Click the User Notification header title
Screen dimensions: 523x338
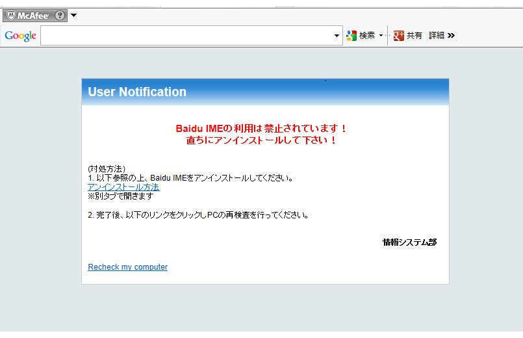click(137, 92)
